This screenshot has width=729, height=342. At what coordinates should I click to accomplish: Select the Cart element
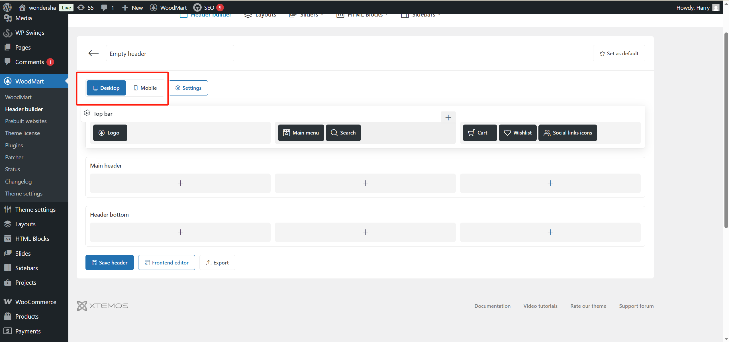coord(479,133)
